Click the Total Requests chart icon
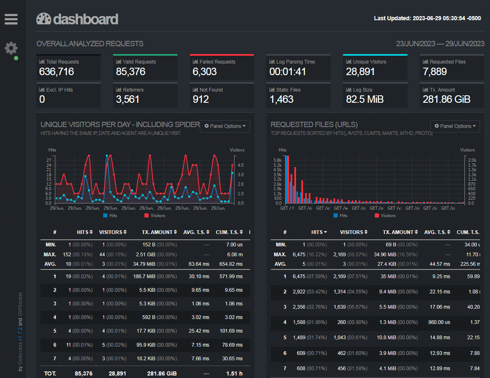 pyautogui.click(x=42, y=61)
